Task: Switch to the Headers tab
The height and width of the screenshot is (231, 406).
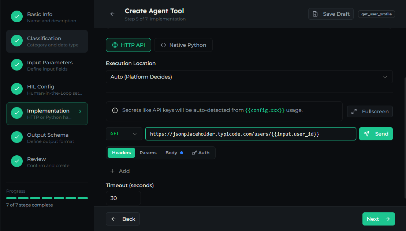Action: coord(122,153)
